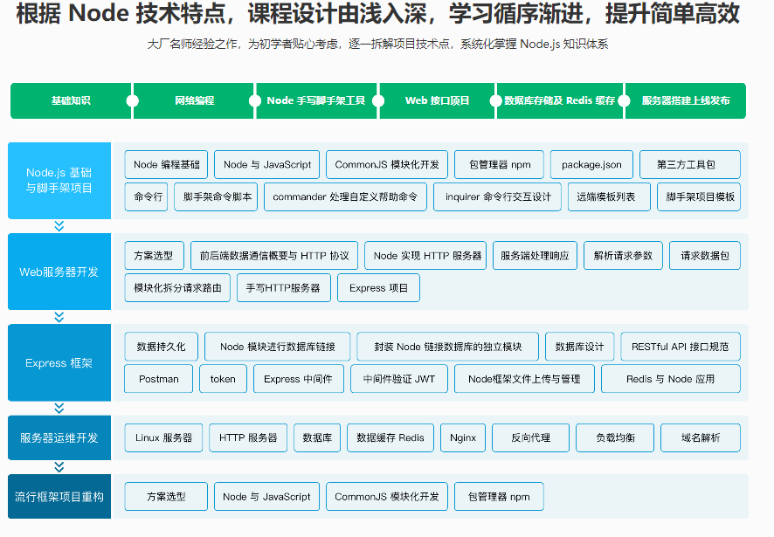Click the Nginx topic tag
774x537 pixels.
(463, 437)
